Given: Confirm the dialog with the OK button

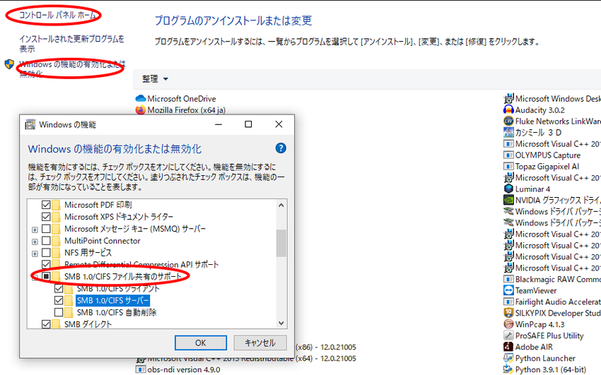Looking at the screenshot, I should pos(201,343).
